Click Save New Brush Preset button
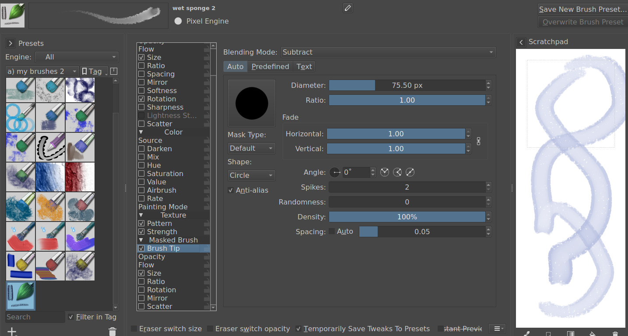This screenshot has height=336, width=628. [582, 9]
